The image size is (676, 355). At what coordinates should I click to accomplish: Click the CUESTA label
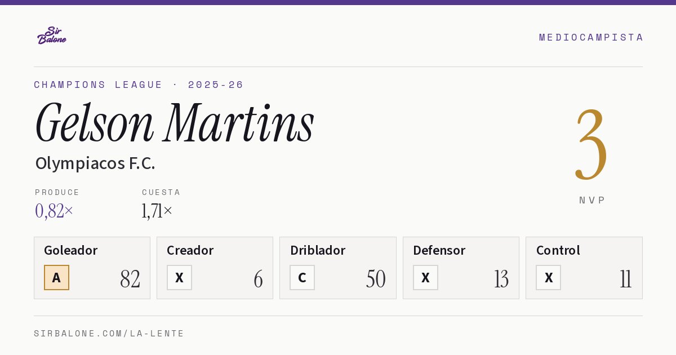(x=161, y=192)
